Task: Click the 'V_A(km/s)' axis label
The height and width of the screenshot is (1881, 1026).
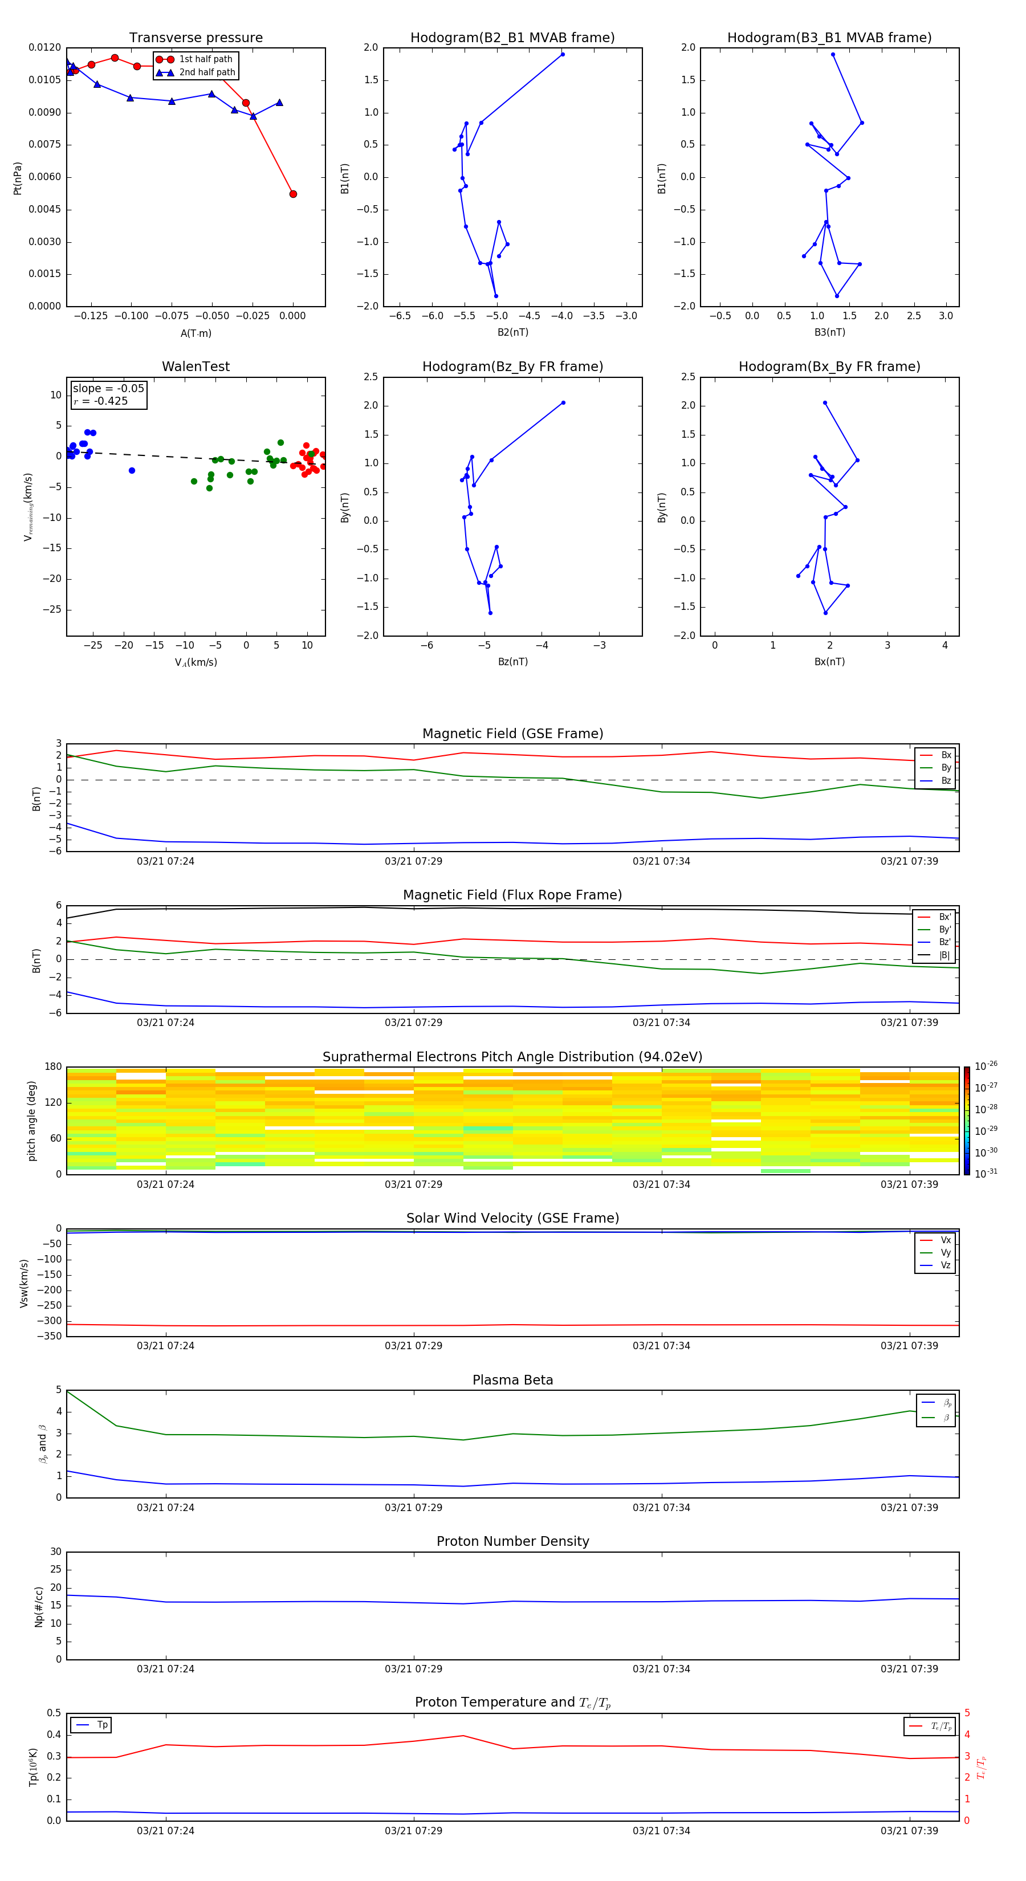Action: [x=196, y=662]
